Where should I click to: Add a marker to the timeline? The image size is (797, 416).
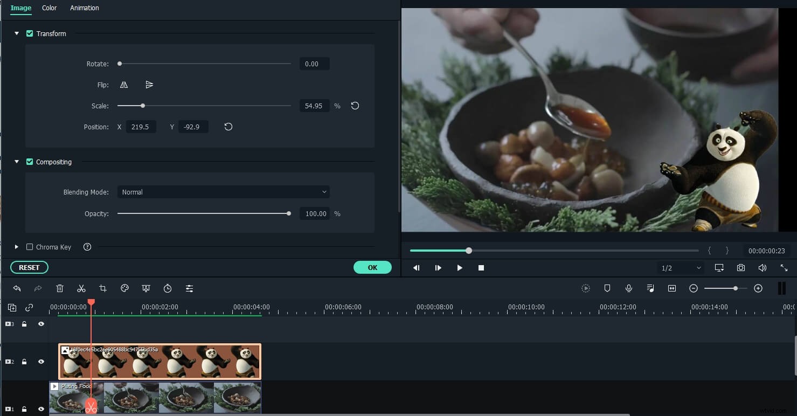pyautogui.click(x=607, y=288)
